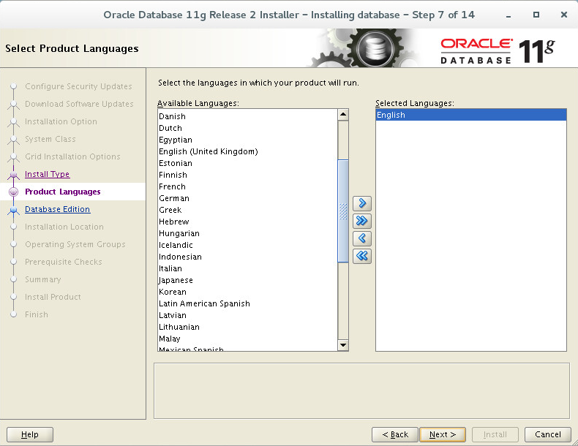This screenshot has height=446, width=578.
Task: Select German in Available Languages
Action: [x=247, y=199]
